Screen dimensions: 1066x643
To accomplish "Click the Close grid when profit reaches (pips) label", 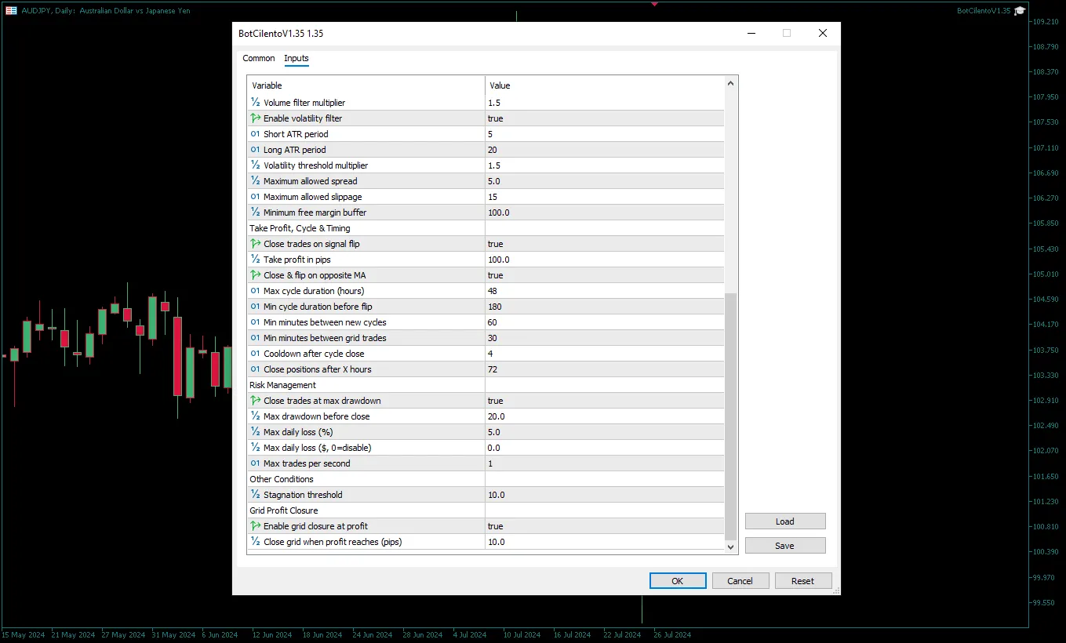I will tap(333, 542).
